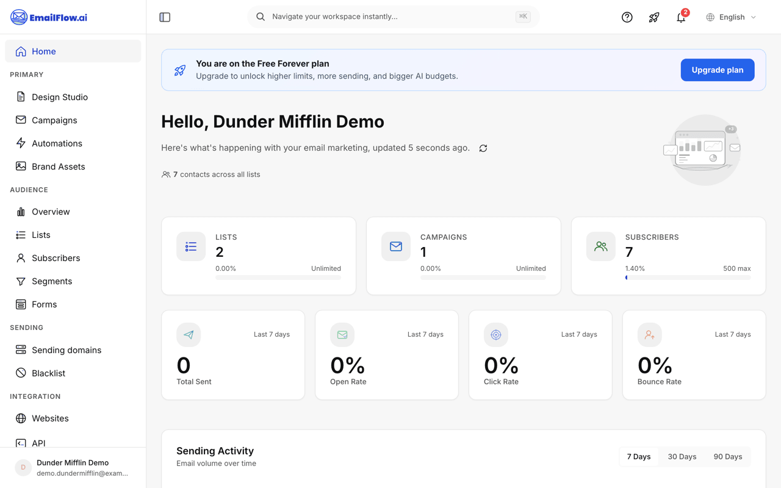
Task: Click the 7 contacts across all lists text
Action: click(x=217, y=174)
